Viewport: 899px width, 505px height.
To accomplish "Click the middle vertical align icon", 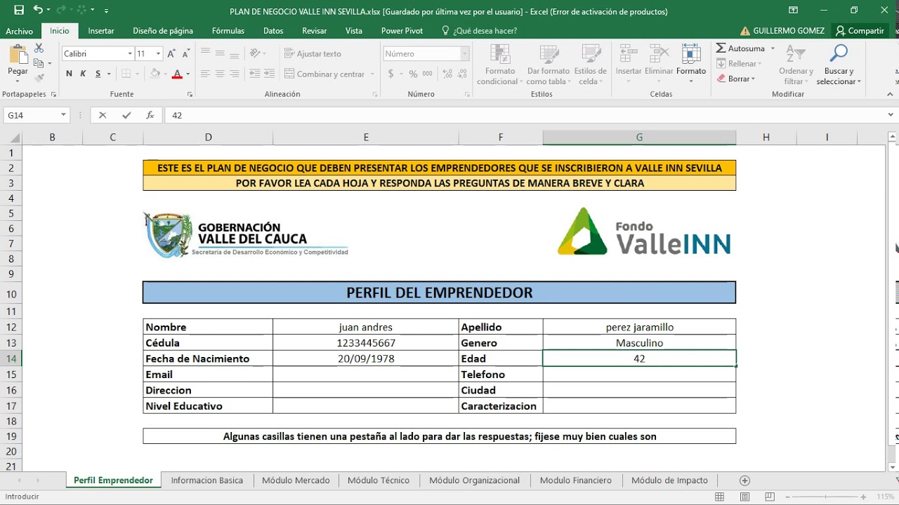I will coord(220,53).
